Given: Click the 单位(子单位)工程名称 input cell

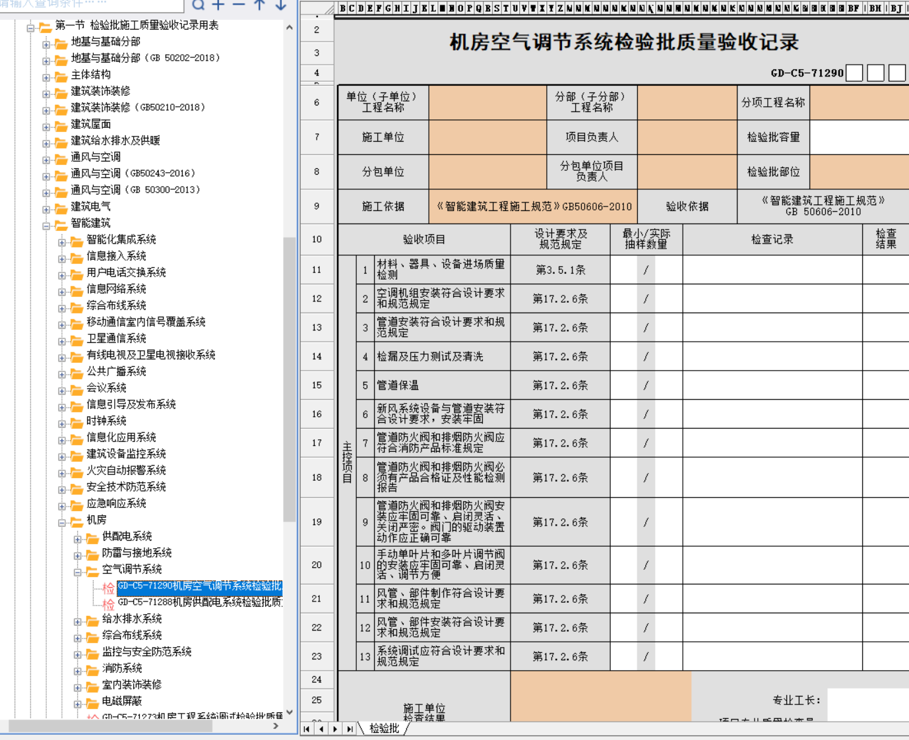Looking at the screenshot, I should [x=487, y=102].
